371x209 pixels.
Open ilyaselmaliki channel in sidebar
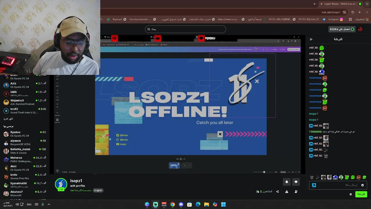(x=25, y=185)
